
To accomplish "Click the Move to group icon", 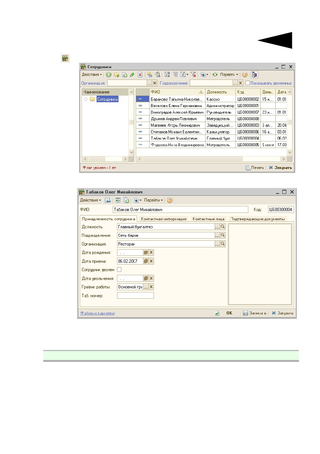I will tap(158, 74).
